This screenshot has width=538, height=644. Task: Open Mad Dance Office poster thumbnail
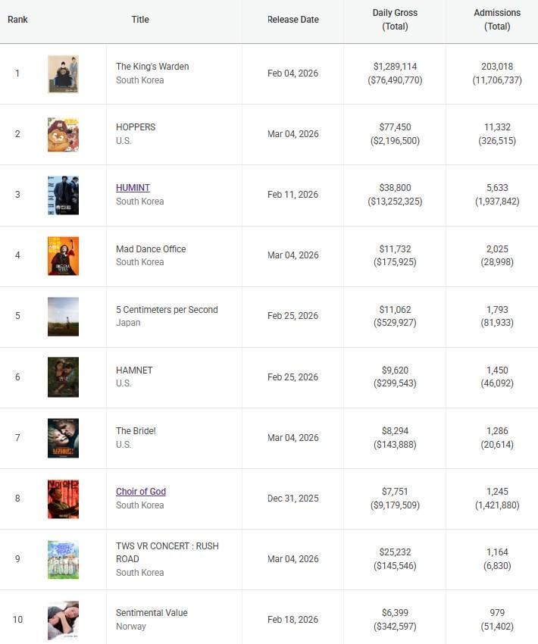coord(63,256)
